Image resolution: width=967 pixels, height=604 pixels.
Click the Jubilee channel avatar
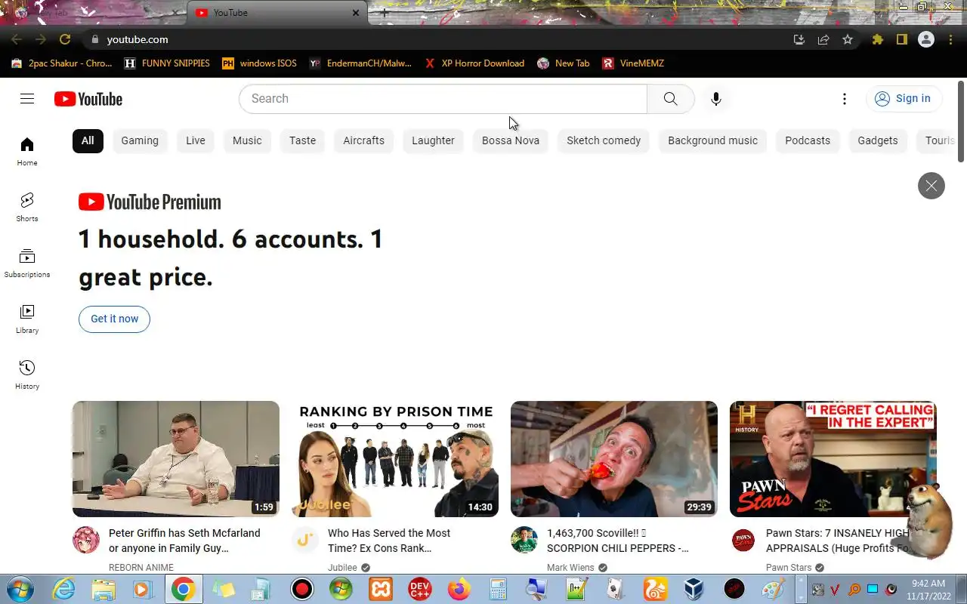[x=305, y=540]
